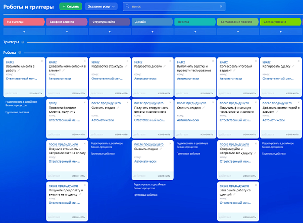Add trigger with plus under Брифинг клиента
The height and width of the screenshot is (223, 303).
pos(67,32)
